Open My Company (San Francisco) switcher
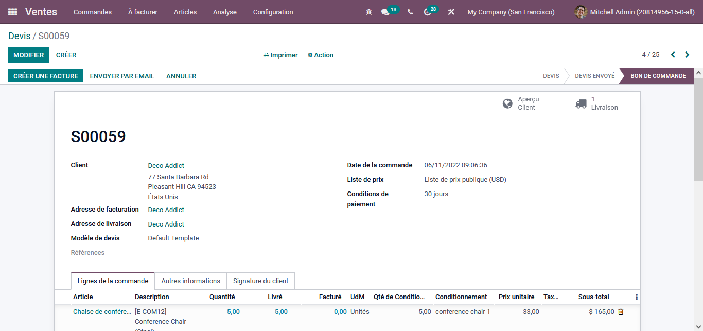 pyautogui.click(x=511, y=12)
